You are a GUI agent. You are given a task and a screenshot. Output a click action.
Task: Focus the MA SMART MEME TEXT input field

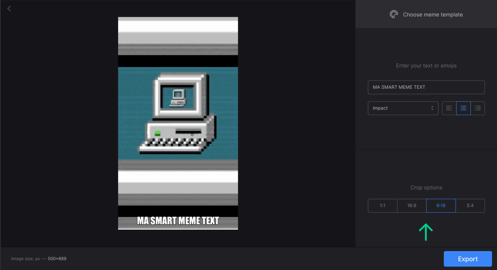point(426,87)
